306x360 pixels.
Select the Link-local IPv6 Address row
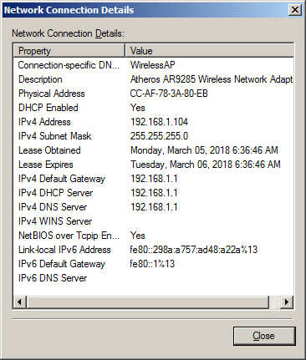click(x=153, y=250)
